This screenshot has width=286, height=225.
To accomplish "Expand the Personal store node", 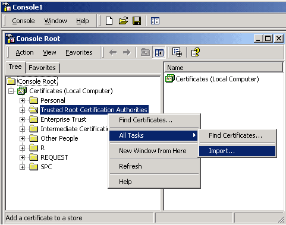I will 22,100.
